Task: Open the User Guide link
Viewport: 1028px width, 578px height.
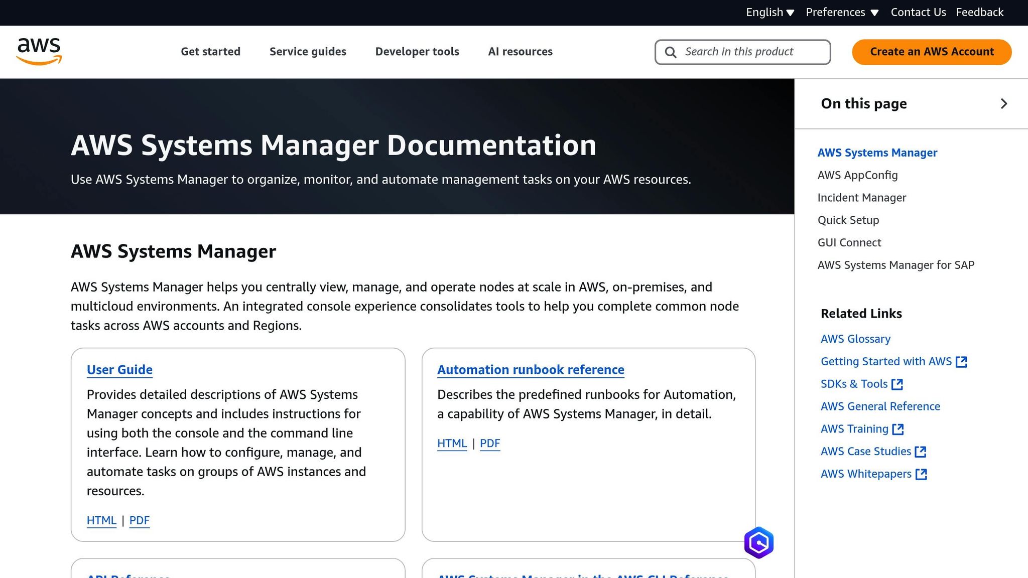Action: tap(119, 370)
